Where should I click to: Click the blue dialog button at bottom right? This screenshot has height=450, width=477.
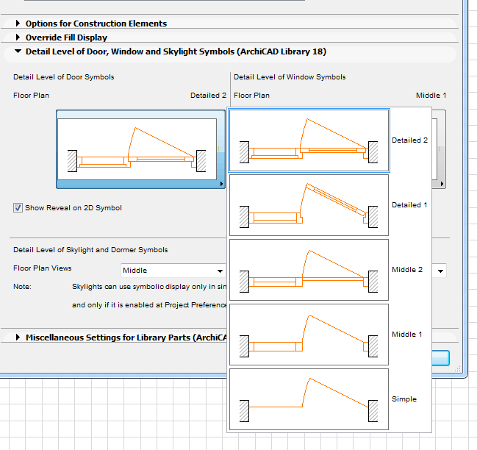[440, 358]
